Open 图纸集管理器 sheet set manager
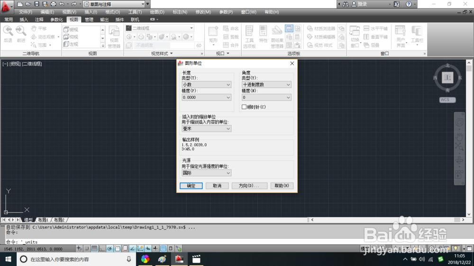The height and width of the screenshot is (266, 474). (x=277, y=37)
